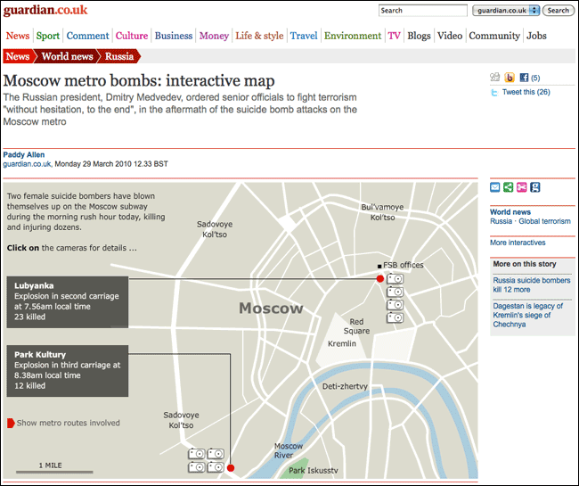Open the Comment section tab
The image size is (579, 486).
(88, 36)
